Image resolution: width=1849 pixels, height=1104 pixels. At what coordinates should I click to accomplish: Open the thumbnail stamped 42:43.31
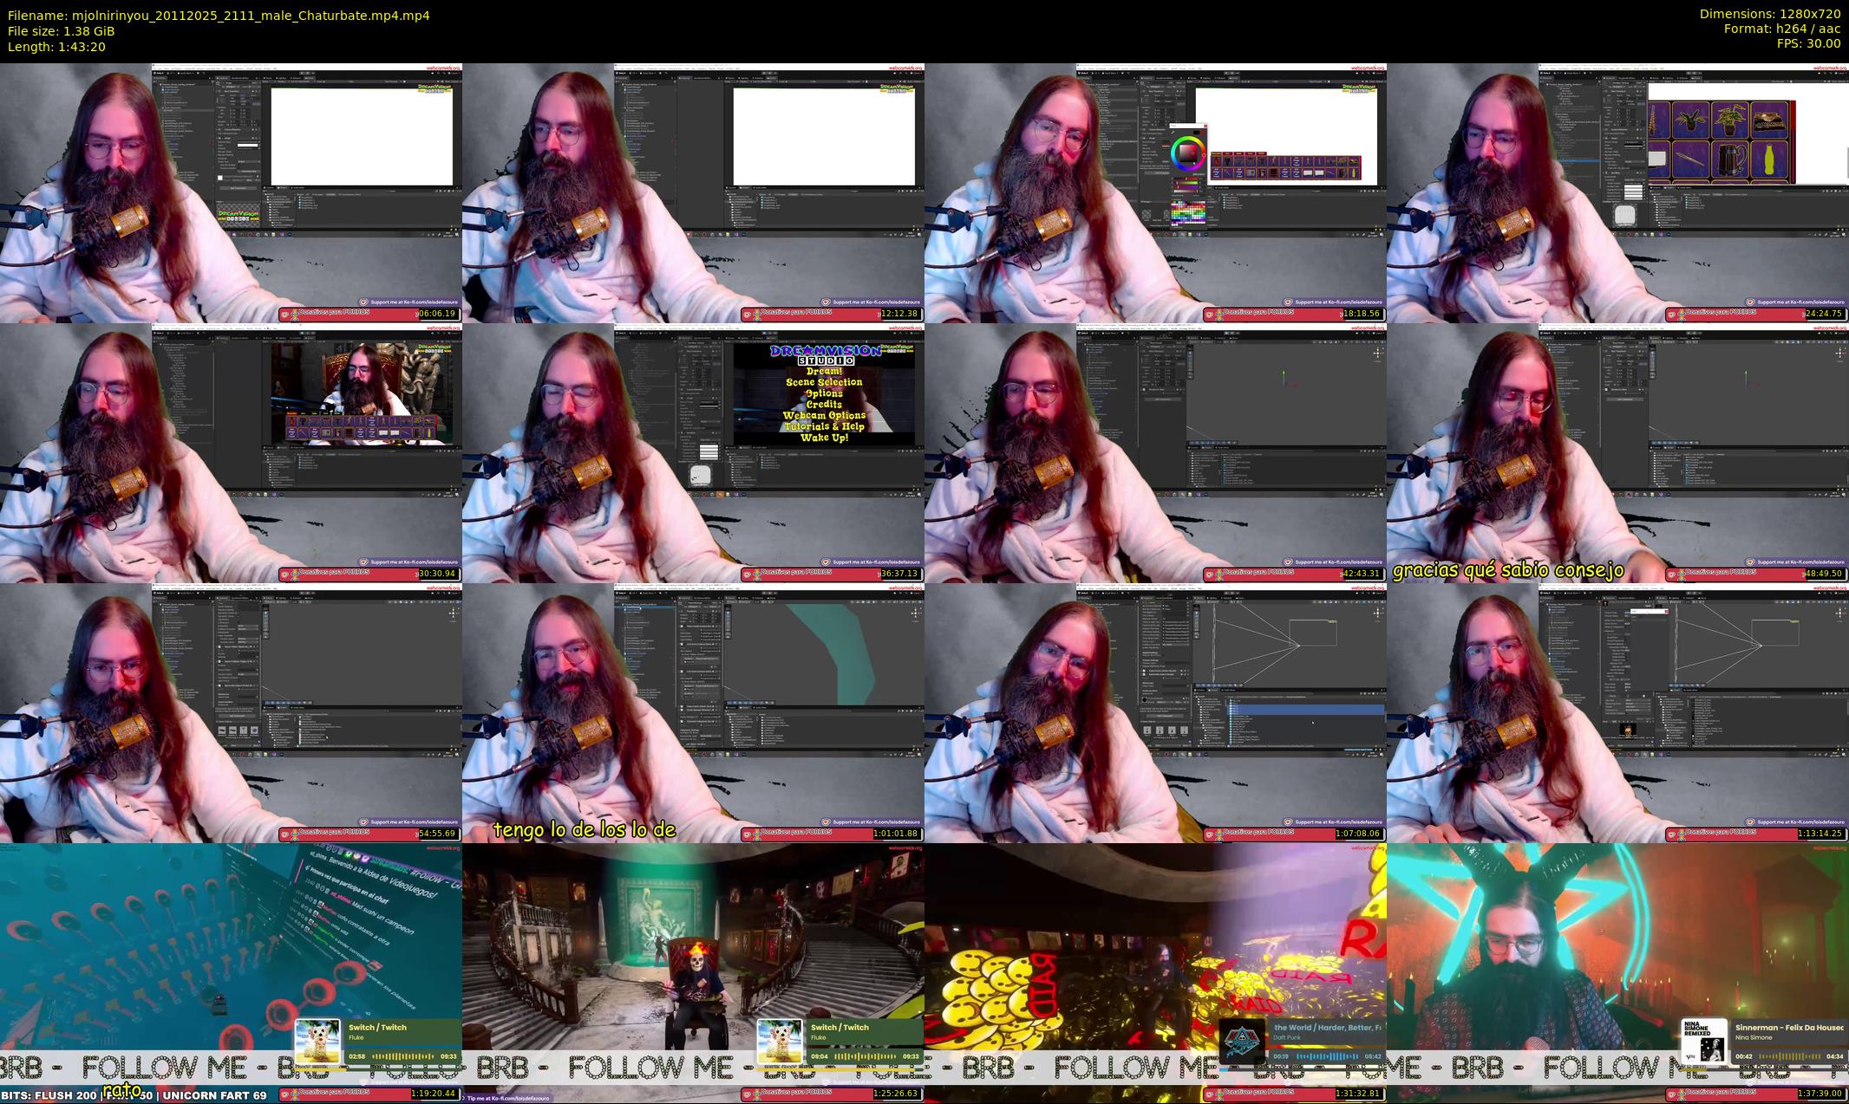[x=1155, y=452]
